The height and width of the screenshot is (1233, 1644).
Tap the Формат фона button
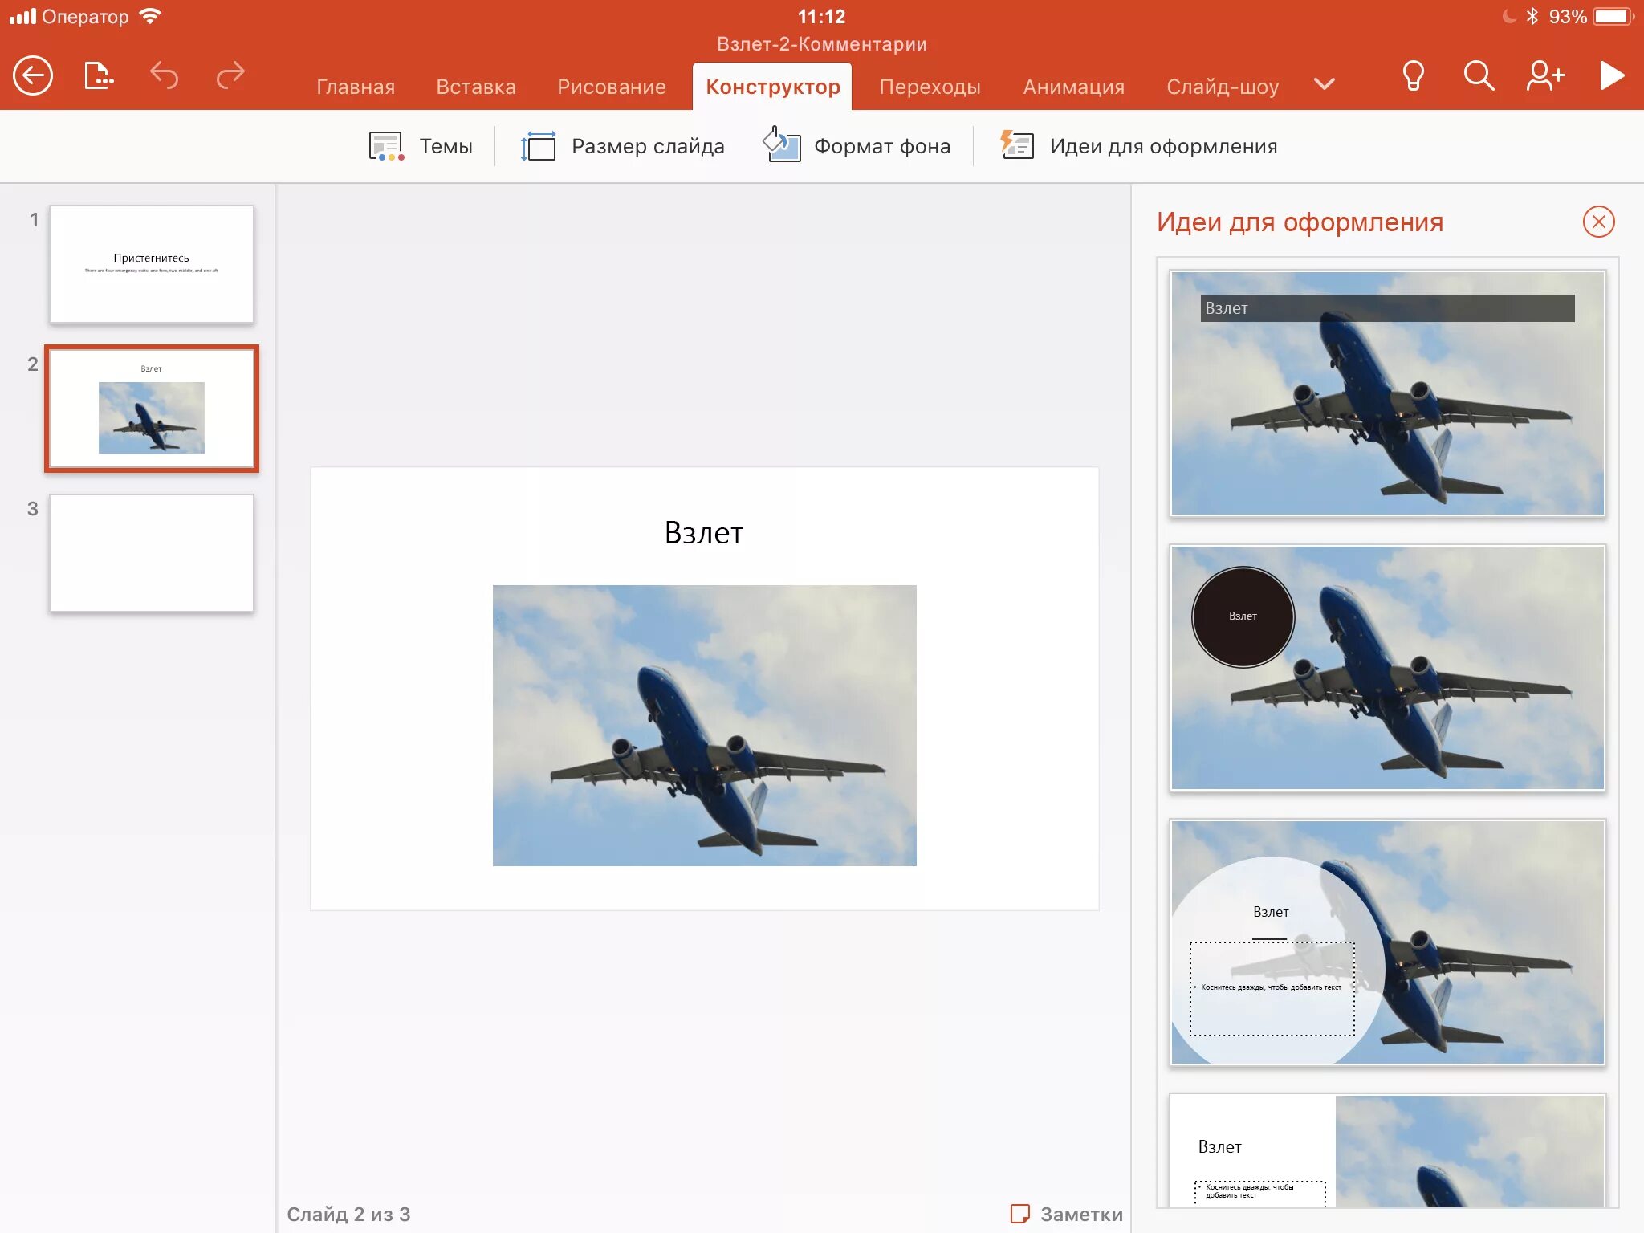click(857, 146)
